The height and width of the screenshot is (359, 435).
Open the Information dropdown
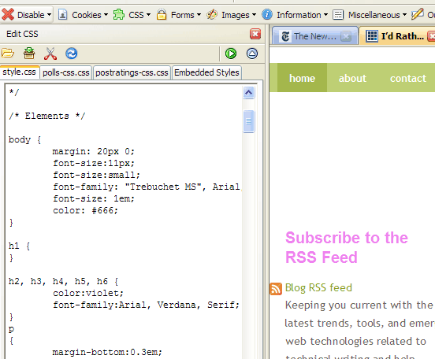point(295,15)
